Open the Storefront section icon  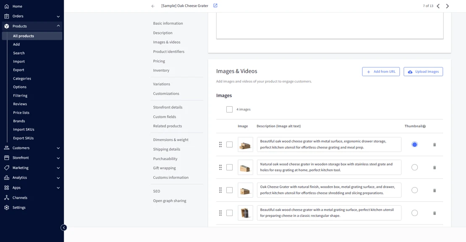point(6,157)
